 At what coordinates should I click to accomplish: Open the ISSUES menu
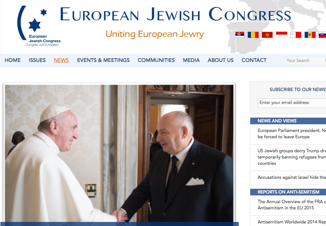click(x=37, y=60)
